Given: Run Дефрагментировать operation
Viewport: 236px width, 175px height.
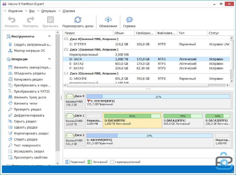Looking at the screenshot, I should [x=26, y=115].
